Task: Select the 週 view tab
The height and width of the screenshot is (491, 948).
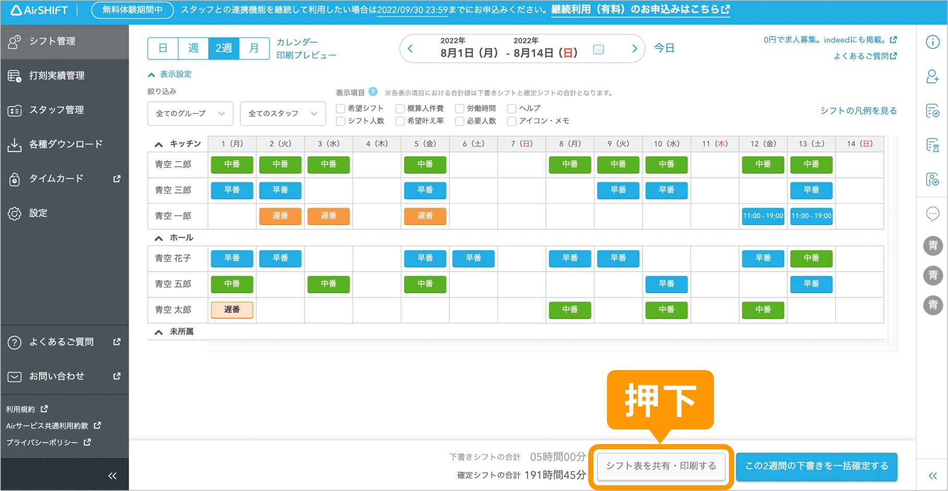Action: (193, 48)
